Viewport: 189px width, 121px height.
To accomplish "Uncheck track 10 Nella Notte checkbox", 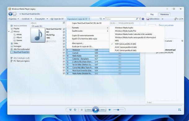I will pyautogui.click(x=64, y=56).
